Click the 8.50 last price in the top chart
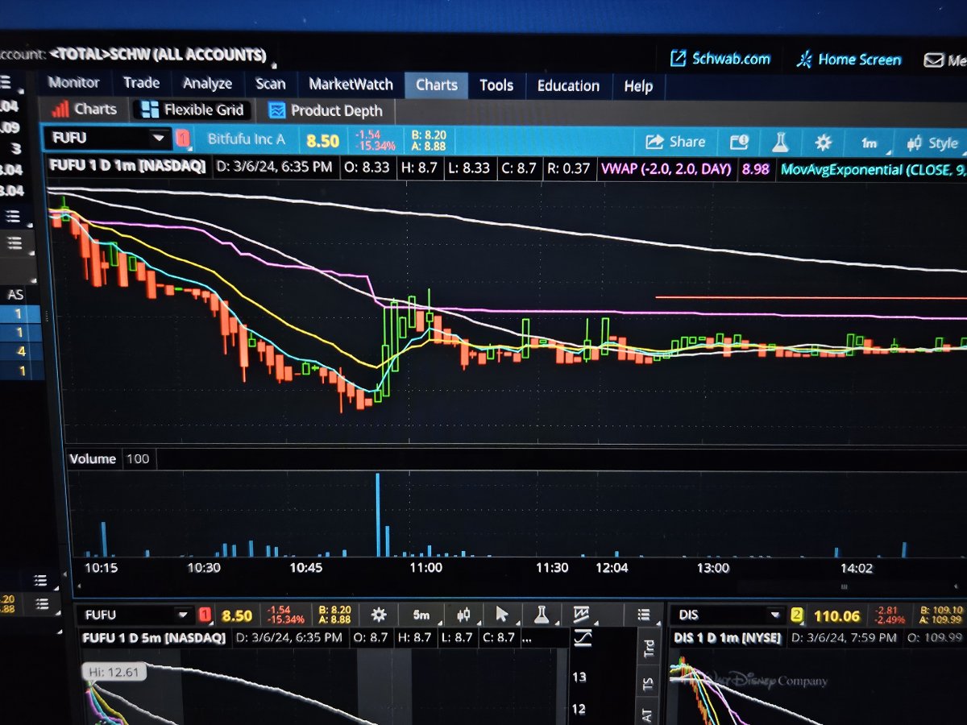 tap(322, 141)
